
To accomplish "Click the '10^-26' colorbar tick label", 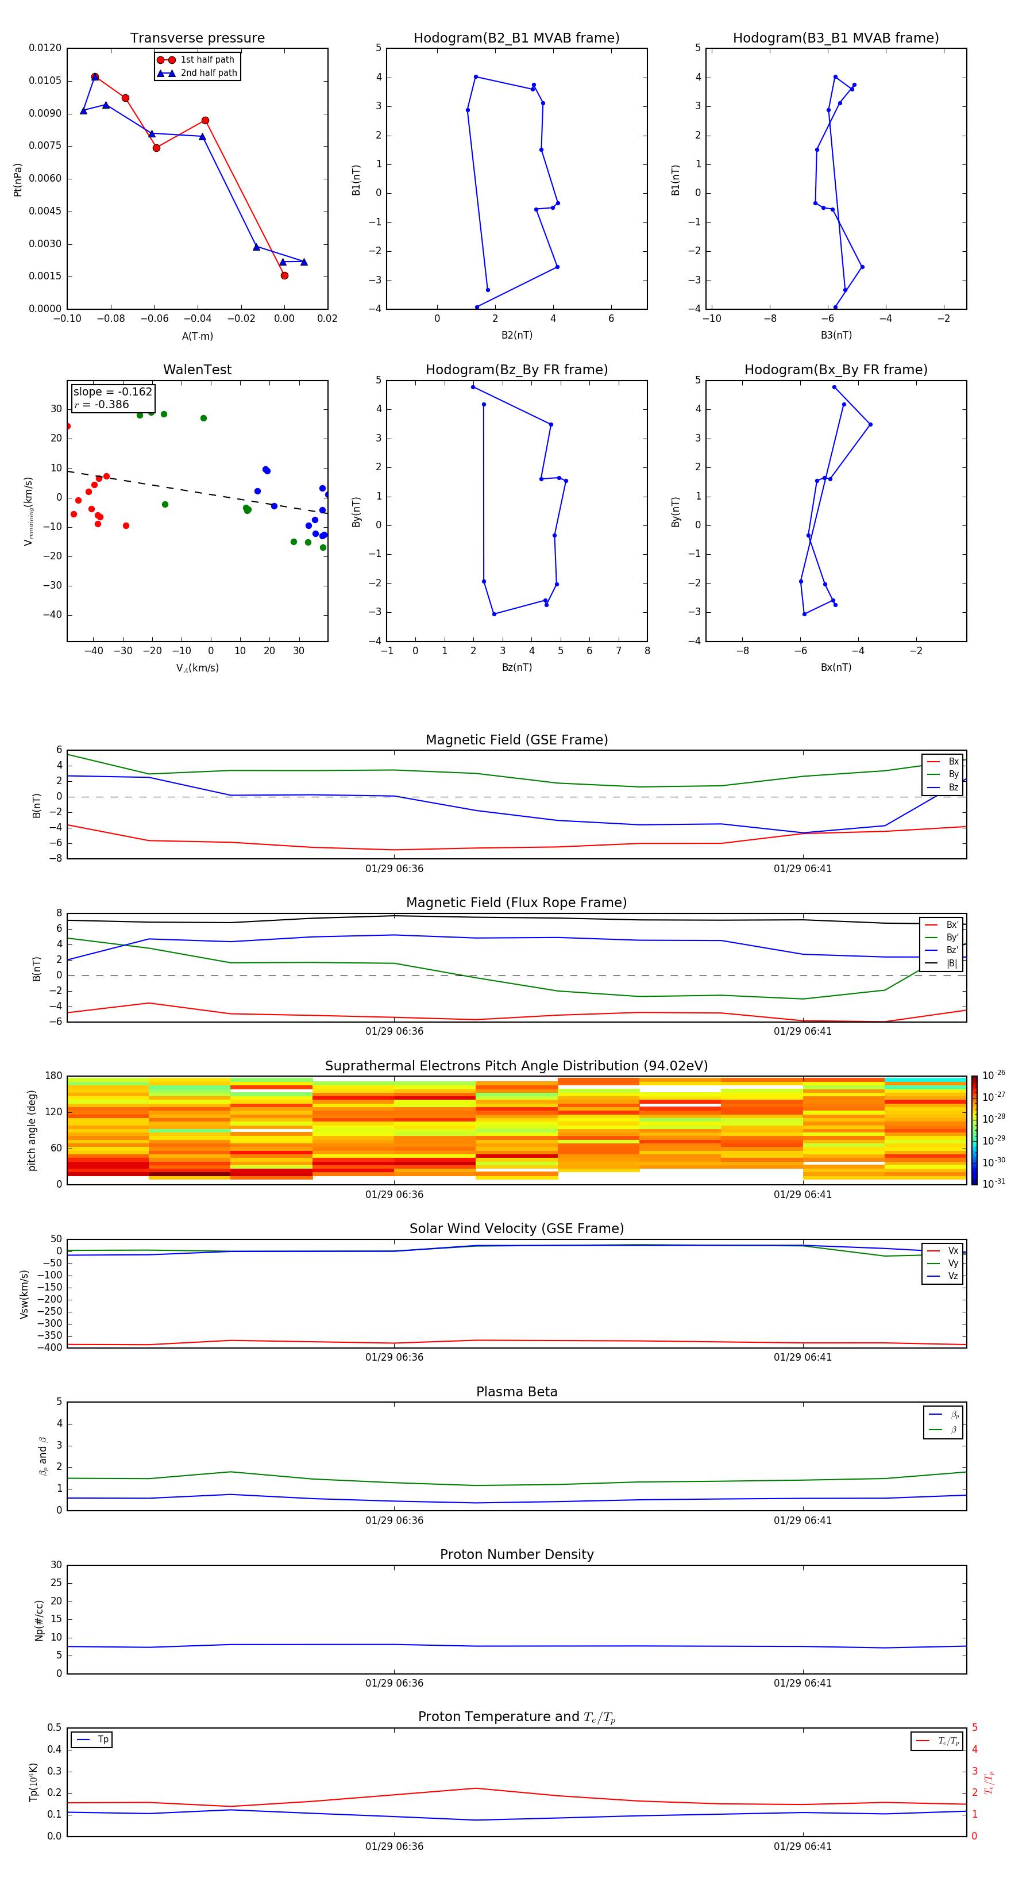I will tap(994, 1075).
